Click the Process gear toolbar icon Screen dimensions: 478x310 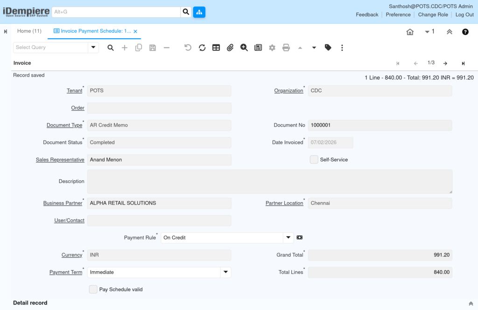[272, 48]
